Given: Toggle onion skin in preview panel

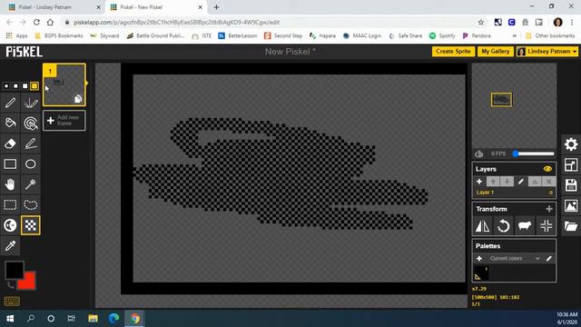Looking at the screenshot, I should point(479,154).
